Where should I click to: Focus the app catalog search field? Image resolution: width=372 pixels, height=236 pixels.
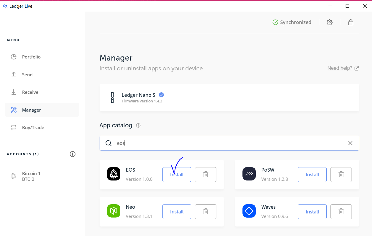click(229, 143)
